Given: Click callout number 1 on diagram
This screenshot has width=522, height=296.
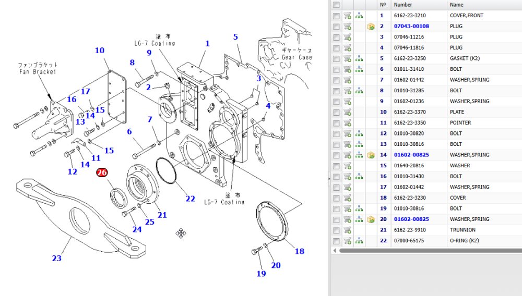Looking at the screenshot, I should click(x=207, y=44).
